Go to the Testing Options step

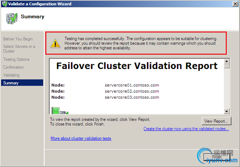[x=16, y=59]
